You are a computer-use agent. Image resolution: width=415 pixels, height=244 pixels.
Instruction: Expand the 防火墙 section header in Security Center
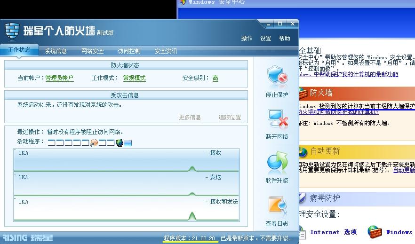[x=357, y=93]
